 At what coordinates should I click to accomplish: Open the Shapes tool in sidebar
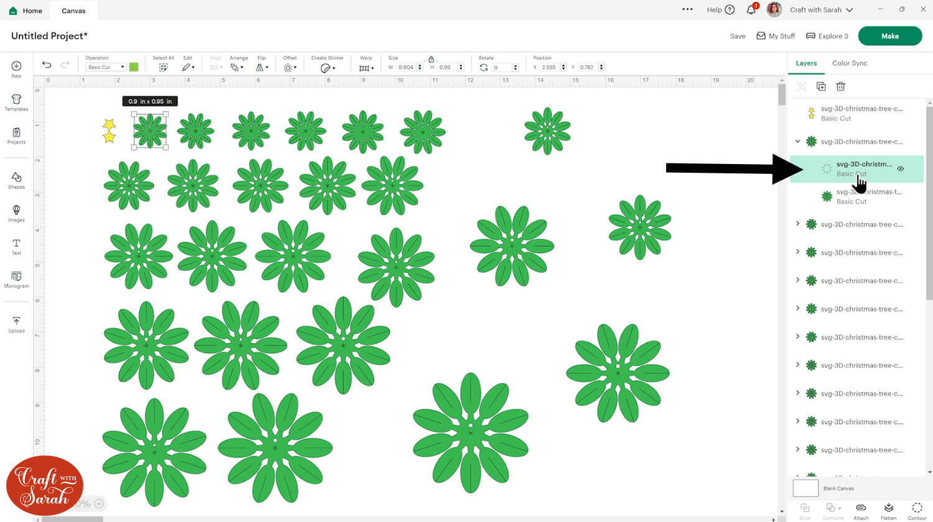coord(16,180)
